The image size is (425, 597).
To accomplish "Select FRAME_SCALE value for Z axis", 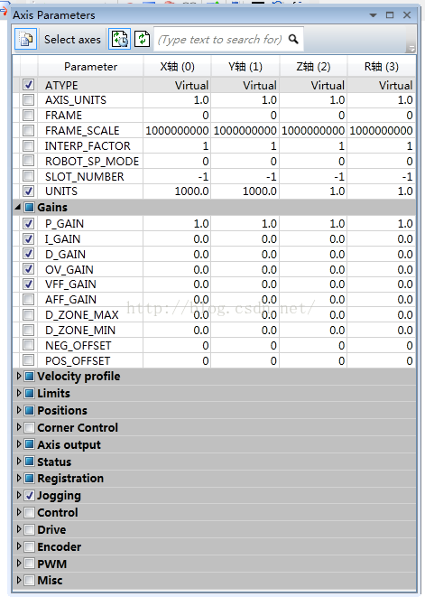I will pos(313,131).
